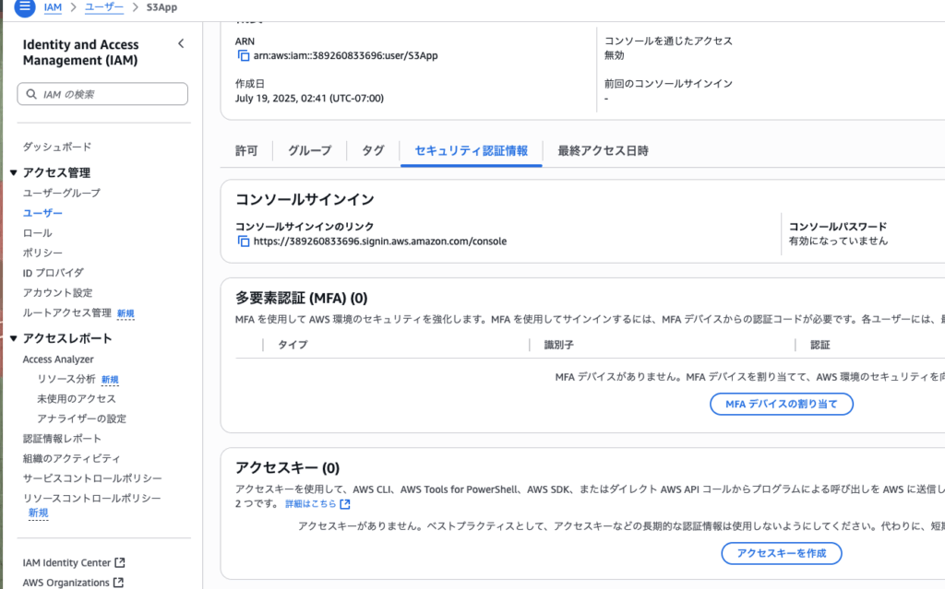Viewport: 945px width, 589px height.
Task: Click the MFA デバイスの割り当て button
Action: 781,404
